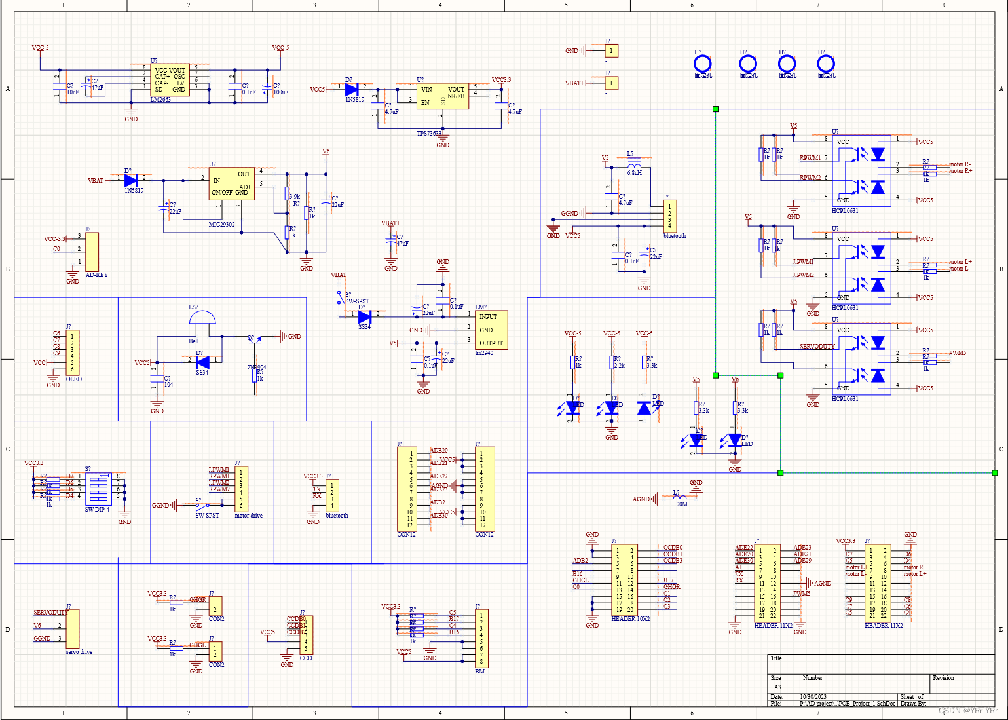Click the Number field in title block
The height and width of the screenshot is (720, 1008).
[x=812, y=678]
